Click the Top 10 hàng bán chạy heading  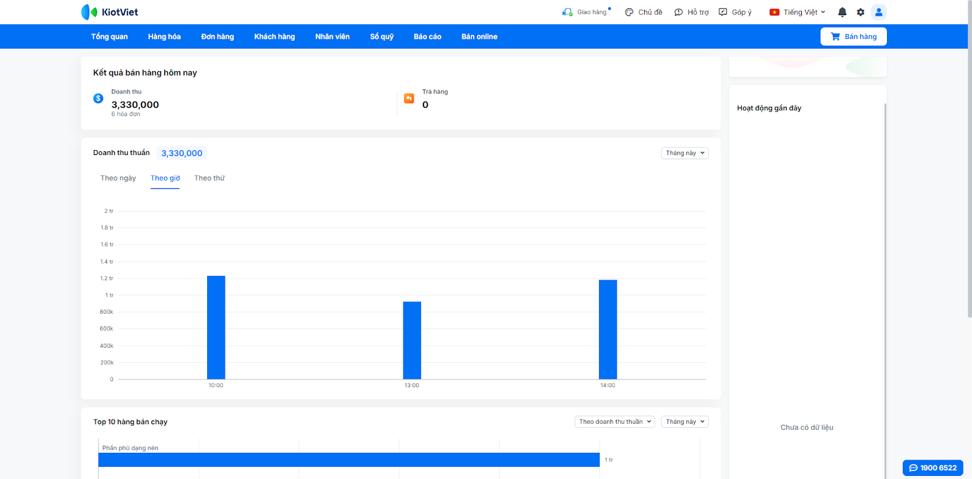point(130,422)
